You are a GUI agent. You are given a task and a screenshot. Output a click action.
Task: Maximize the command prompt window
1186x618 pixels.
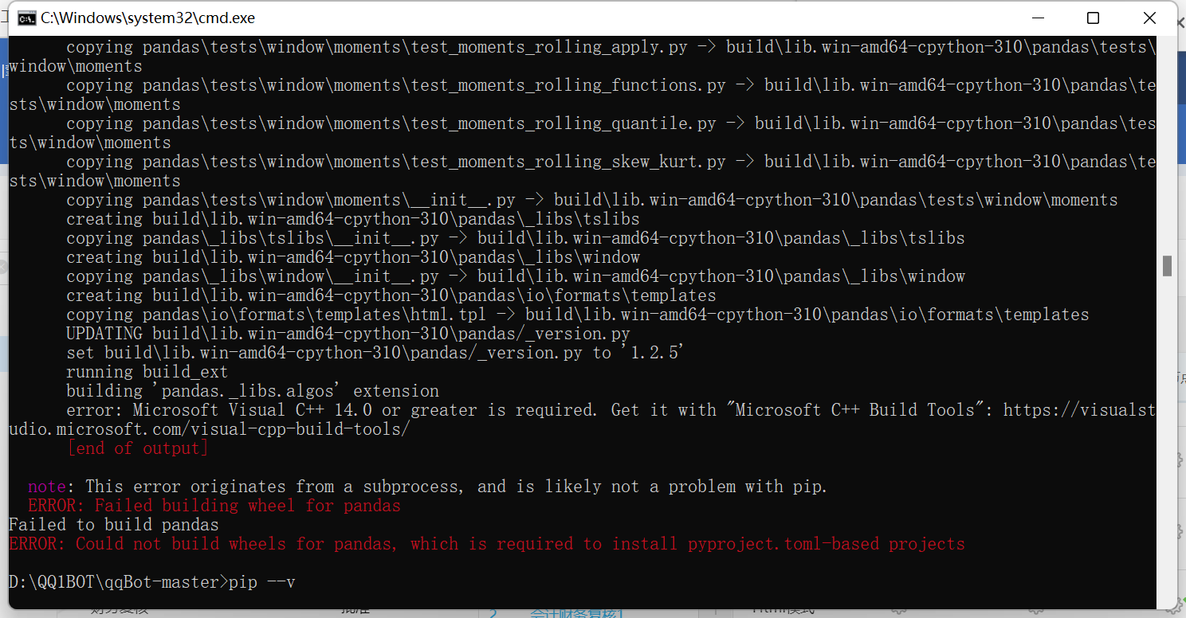(1094, 17)
